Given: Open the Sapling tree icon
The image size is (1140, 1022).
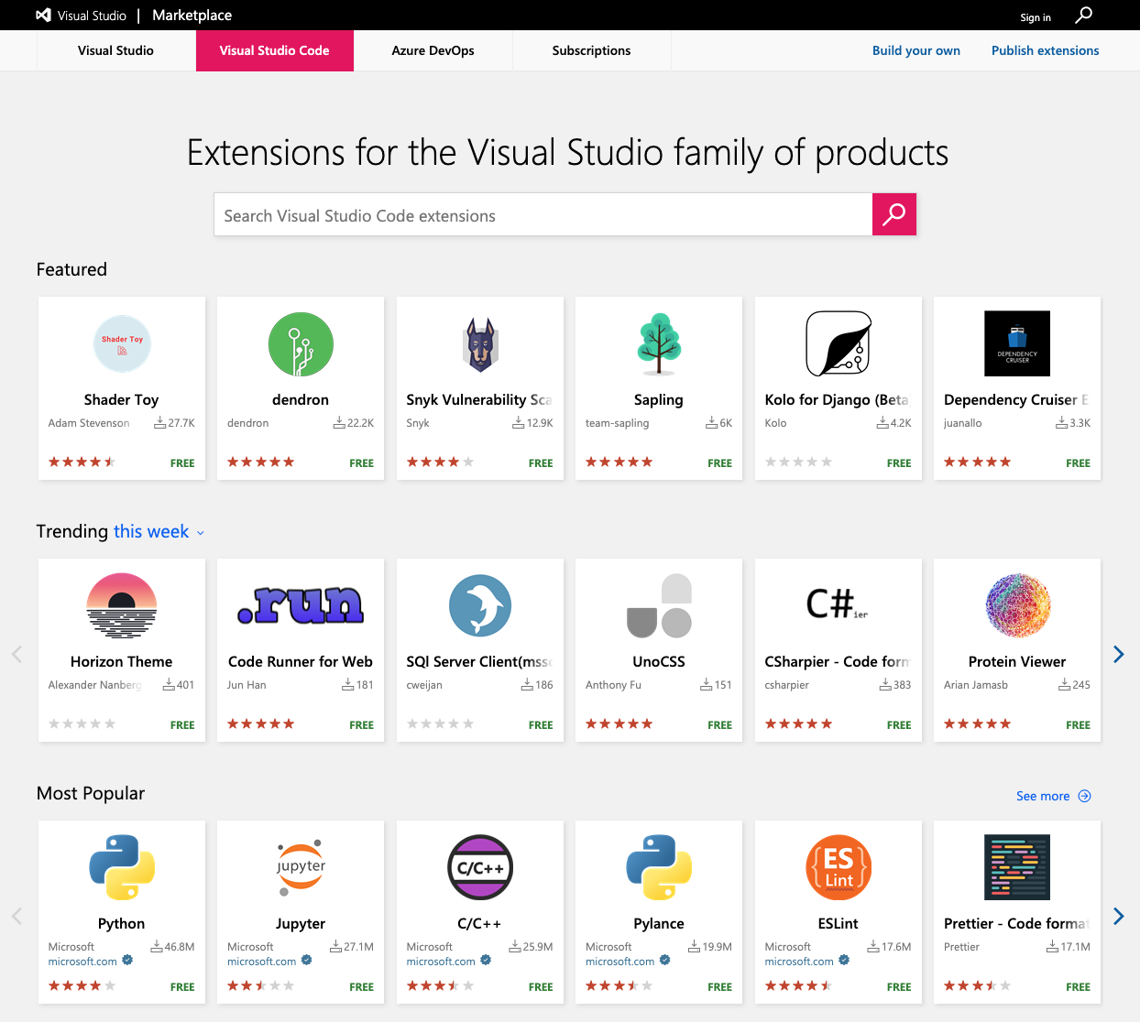Looking at the screenshot, I should (659, 344).
